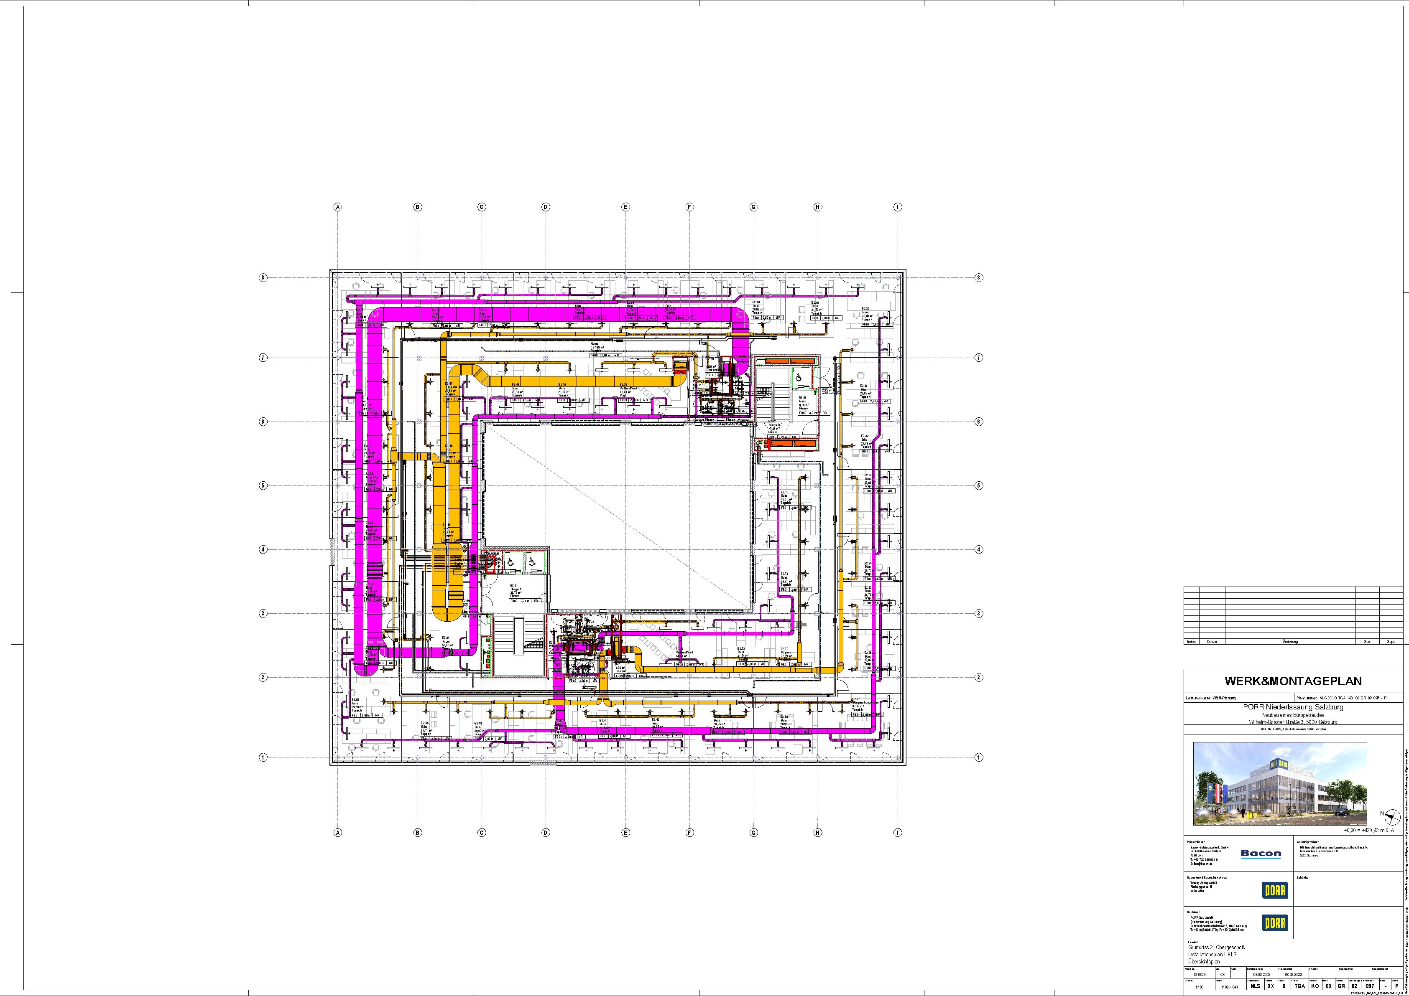The height and width of the screenshot is (996, 1409).
Task: Click grid bubble 5 left of the floor plan
Action: [x=263, y=486]
